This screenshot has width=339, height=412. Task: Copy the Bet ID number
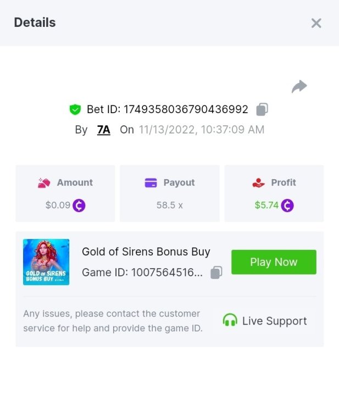[262, 109]
